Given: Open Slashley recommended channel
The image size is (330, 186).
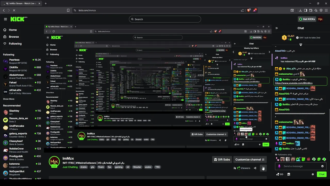Looking at the screenshot, I should pyautogui.click(x=22, y=112).
